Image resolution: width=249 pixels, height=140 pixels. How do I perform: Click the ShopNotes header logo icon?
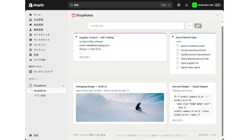point(73,15)
